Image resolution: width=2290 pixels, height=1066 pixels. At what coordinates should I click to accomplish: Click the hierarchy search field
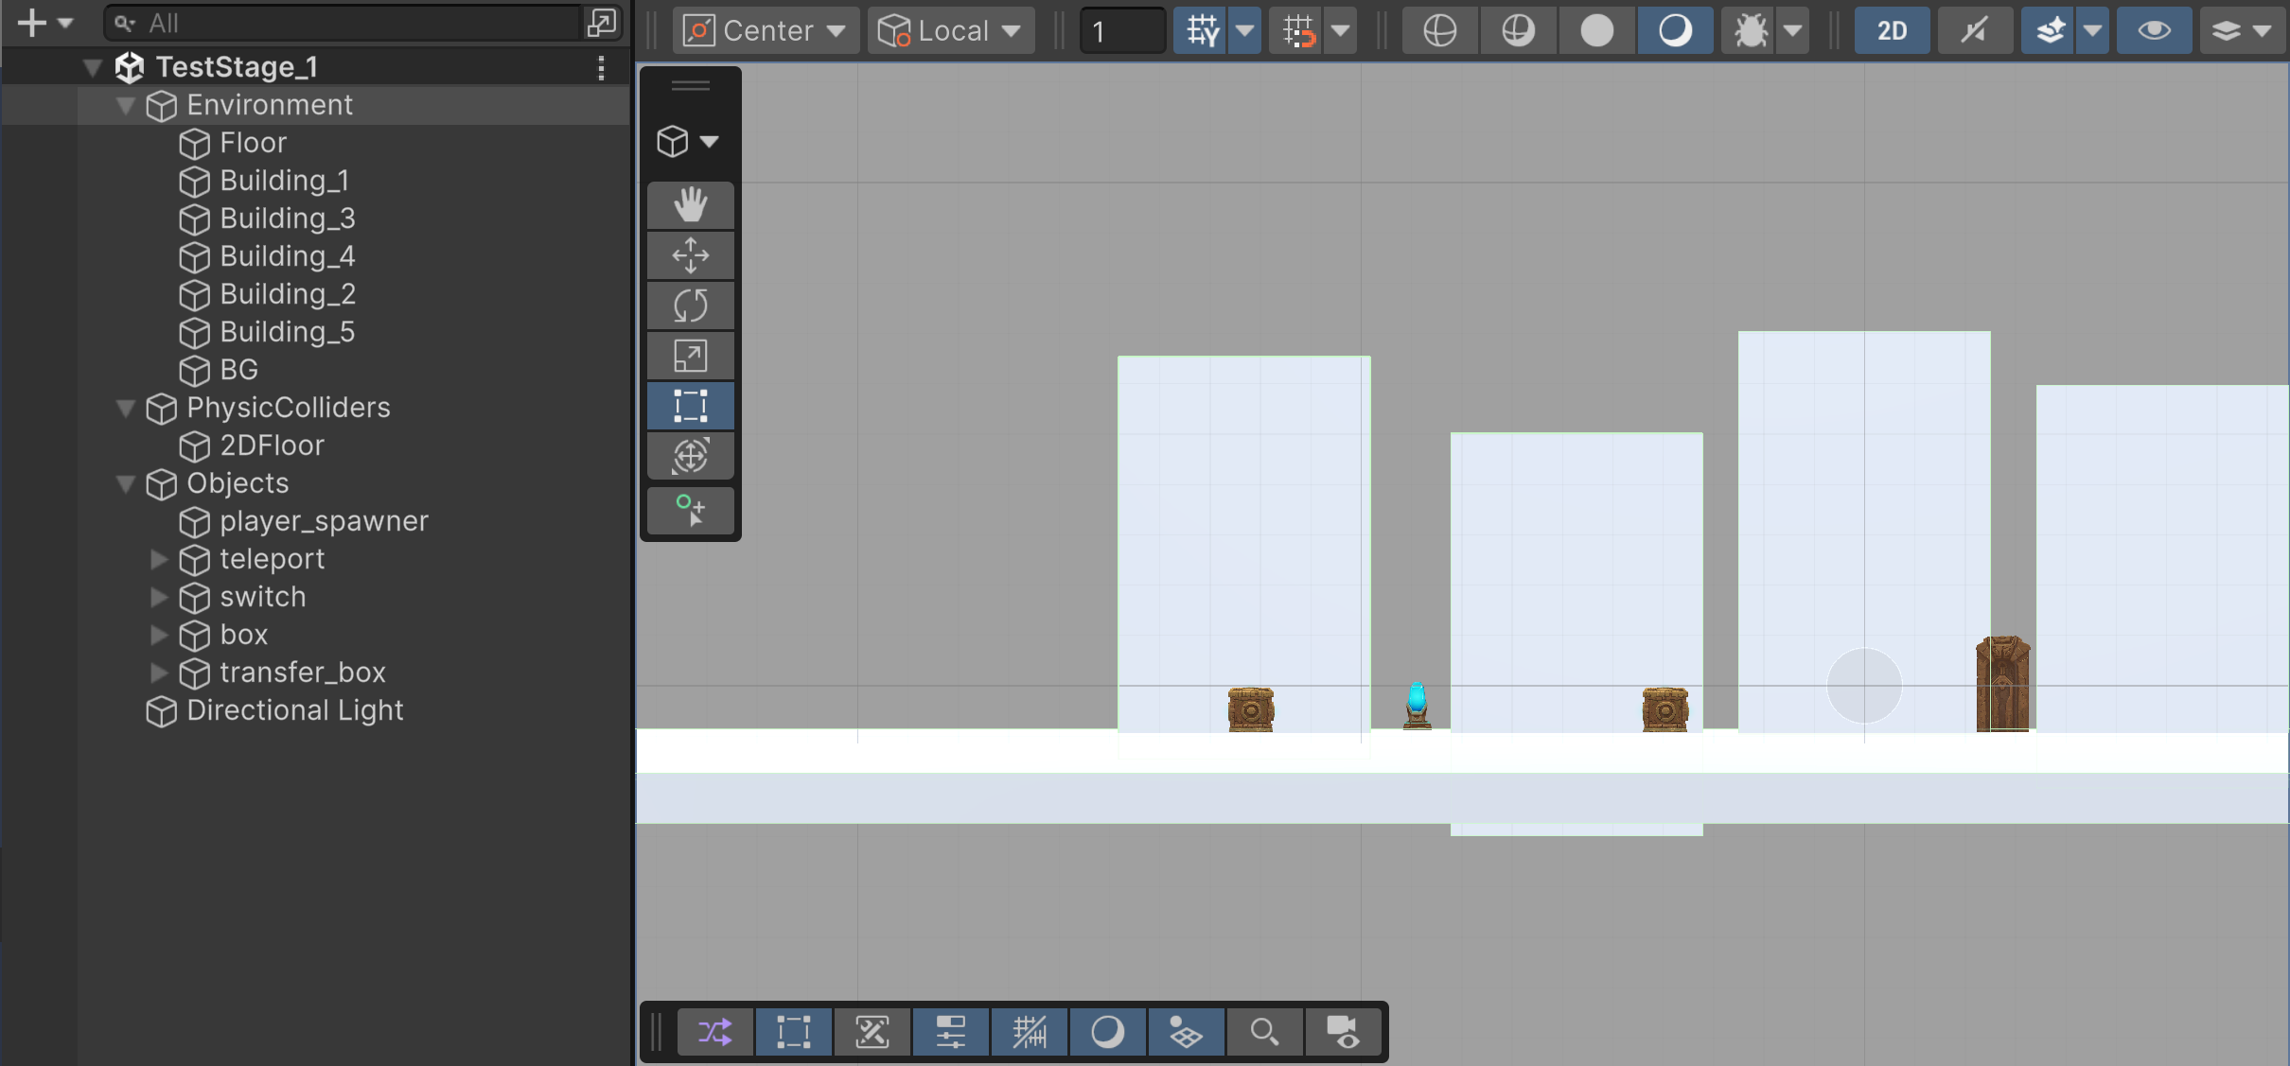[343, 23]
